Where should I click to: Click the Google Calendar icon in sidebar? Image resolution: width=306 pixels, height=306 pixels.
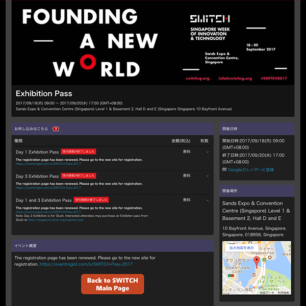point(224,169)
